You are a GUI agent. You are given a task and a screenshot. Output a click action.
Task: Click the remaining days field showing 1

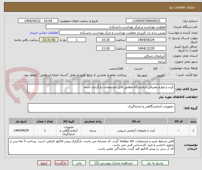tap(77, 40)
